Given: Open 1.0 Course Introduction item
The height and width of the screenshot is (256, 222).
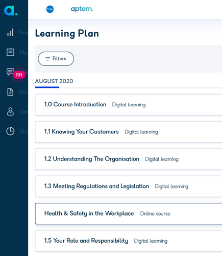Looking at the screenshot, I should click(x=129, y=105).
